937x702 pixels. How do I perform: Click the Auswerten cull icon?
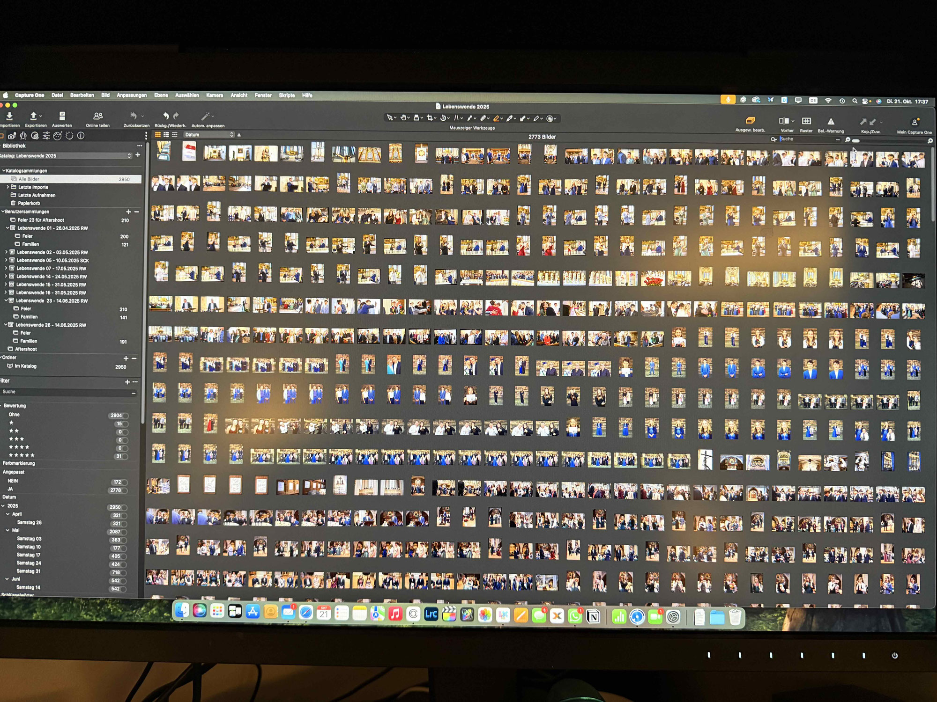point(62,116)
